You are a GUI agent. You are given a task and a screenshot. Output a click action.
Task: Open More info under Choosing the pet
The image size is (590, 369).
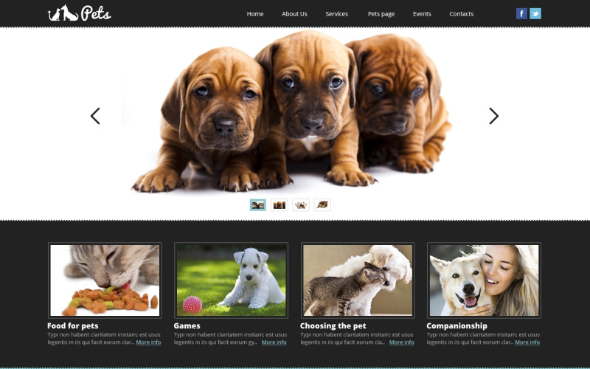tap(401, 342)
